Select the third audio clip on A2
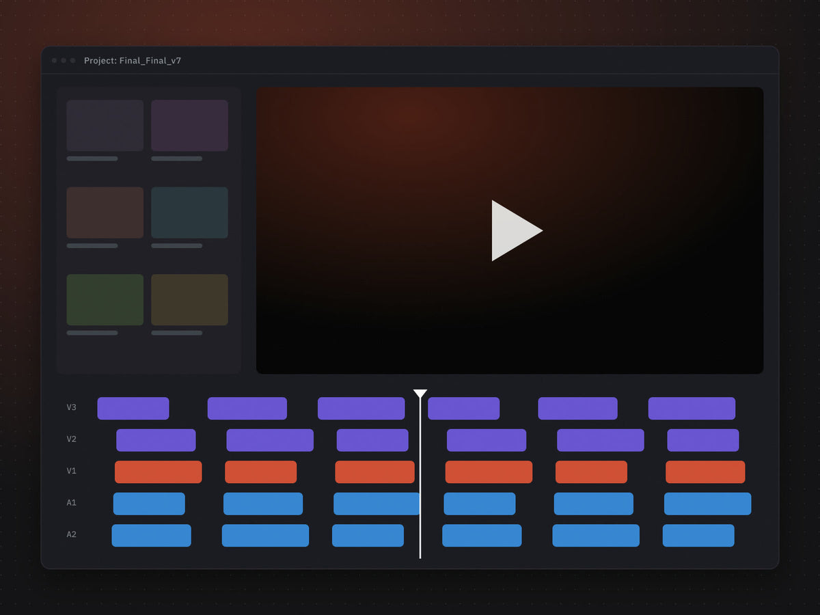The width and height of the screenshot is (820, 615). coord(368,536)
